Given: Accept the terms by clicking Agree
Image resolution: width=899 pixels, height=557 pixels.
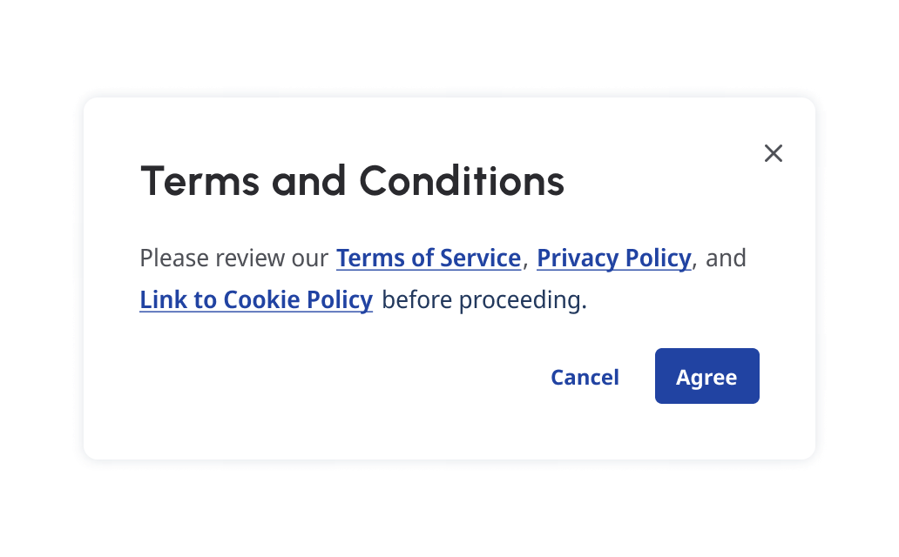Looking at the screenshot, I should coord(706,377).
